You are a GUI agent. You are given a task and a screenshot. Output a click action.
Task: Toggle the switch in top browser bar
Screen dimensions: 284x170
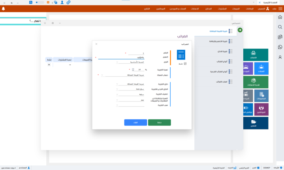click(39, 2)
